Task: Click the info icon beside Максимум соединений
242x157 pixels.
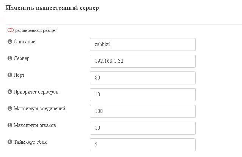Action: (10, 108)
